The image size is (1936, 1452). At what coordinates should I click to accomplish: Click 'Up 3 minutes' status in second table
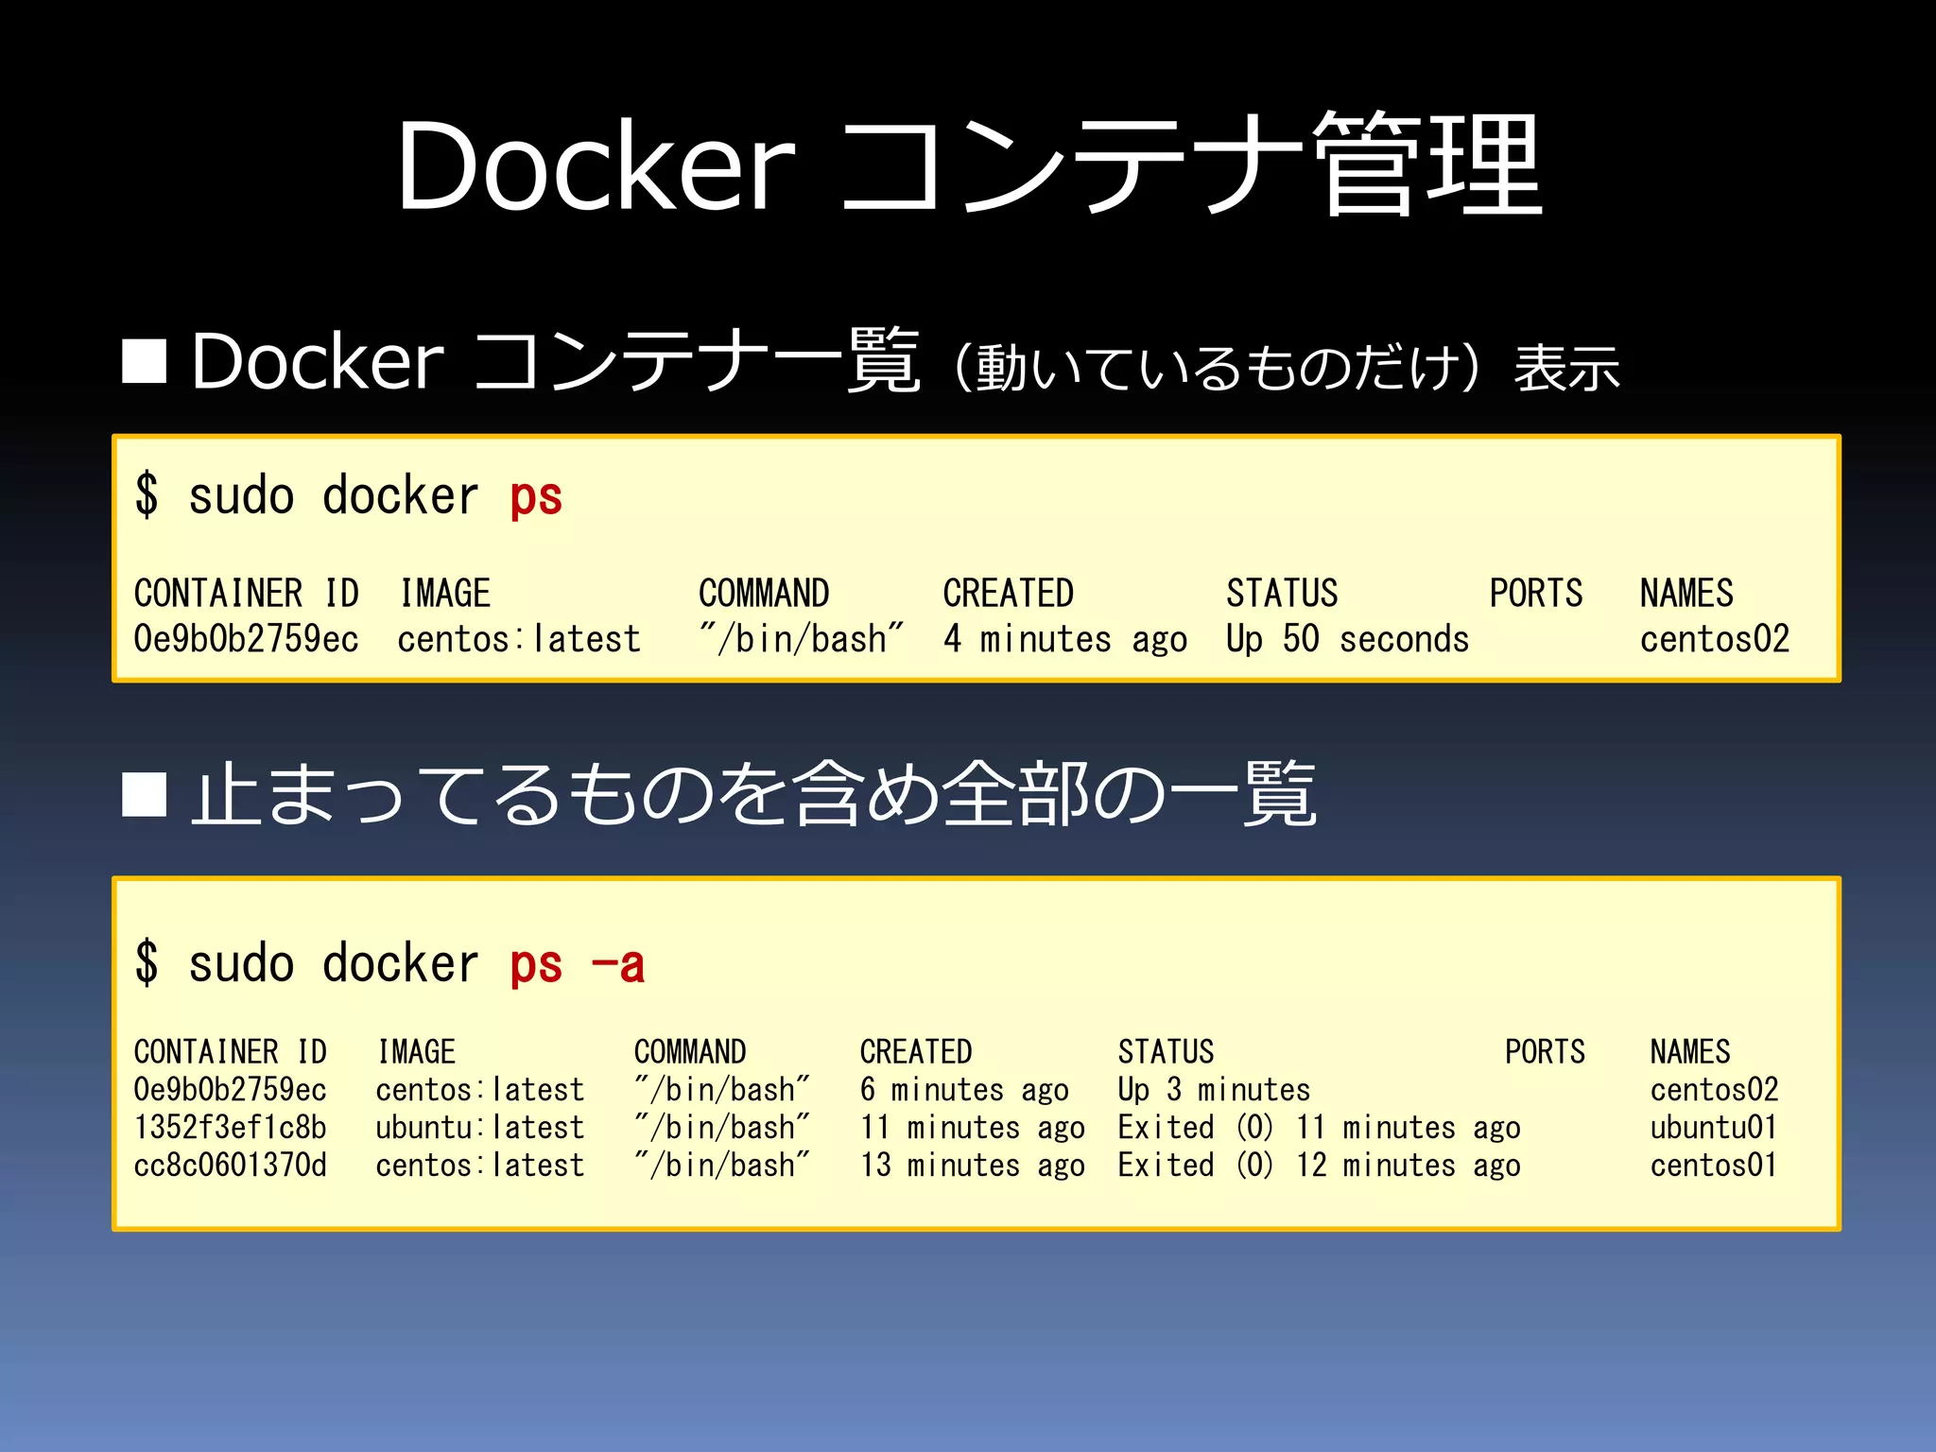(1214, 1089)
